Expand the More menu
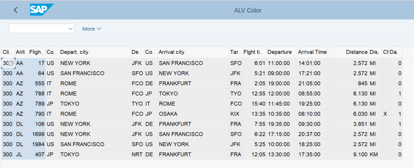The width and height of the screenshot is (414, 168). [92, 29]
